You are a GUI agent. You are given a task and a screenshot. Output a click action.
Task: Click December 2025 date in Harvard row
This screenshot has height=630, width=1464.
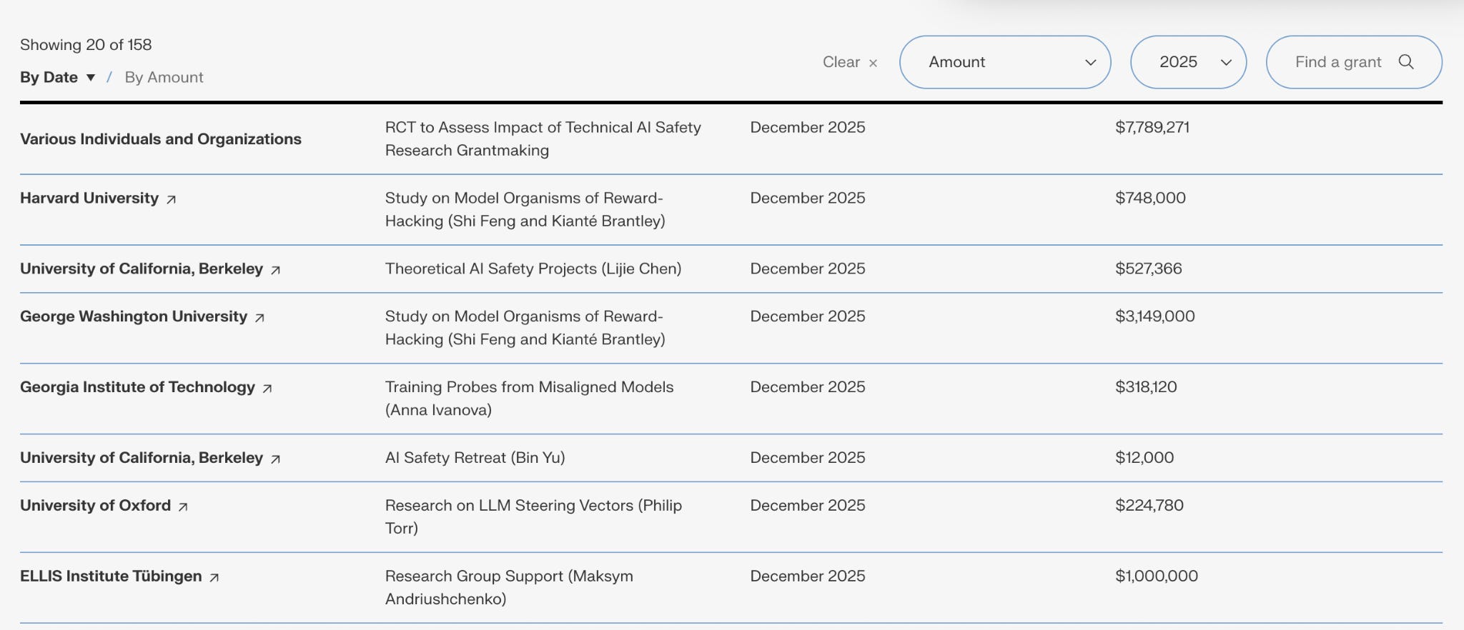click(808, 198)
